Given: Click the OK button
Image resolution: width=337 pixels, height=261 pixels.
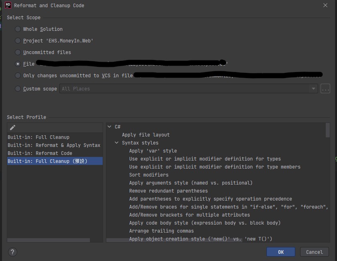Looking at the screenshot, I should pyautogui.click(x=281, y=252).
